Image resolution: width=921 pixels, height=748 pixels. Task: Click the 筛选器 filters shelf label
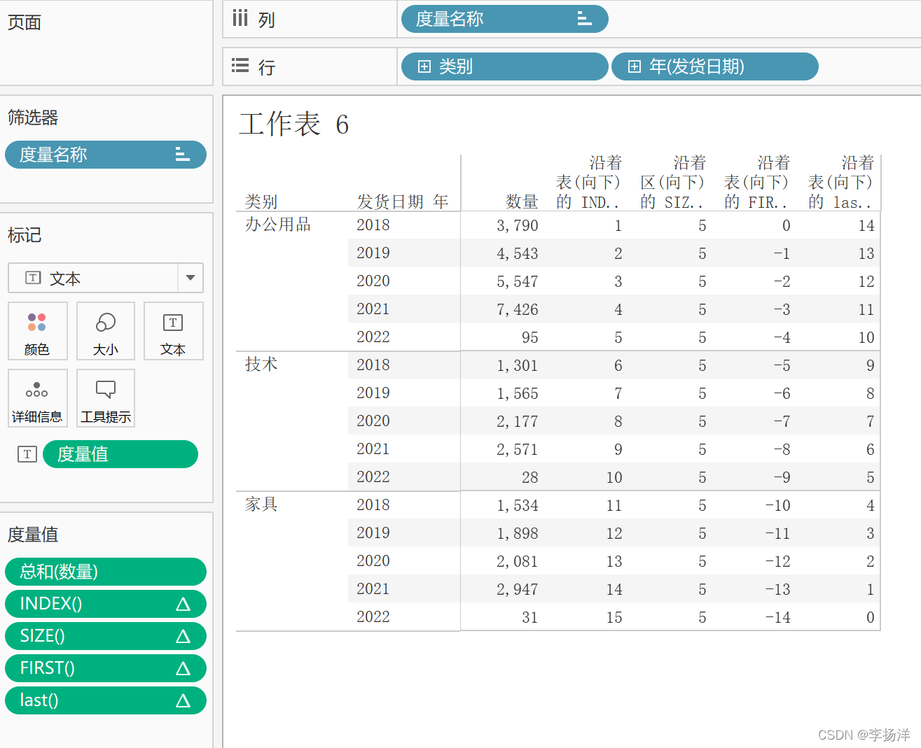click(x=33, y=118)
